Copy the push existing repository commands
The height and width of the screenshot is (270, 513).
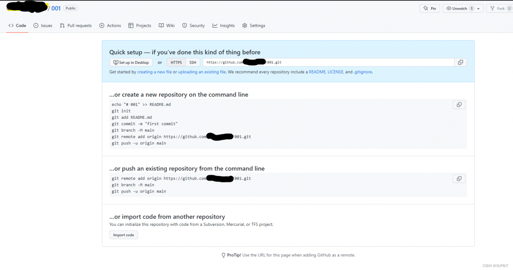pyautogui.click(x=459, y=179)
